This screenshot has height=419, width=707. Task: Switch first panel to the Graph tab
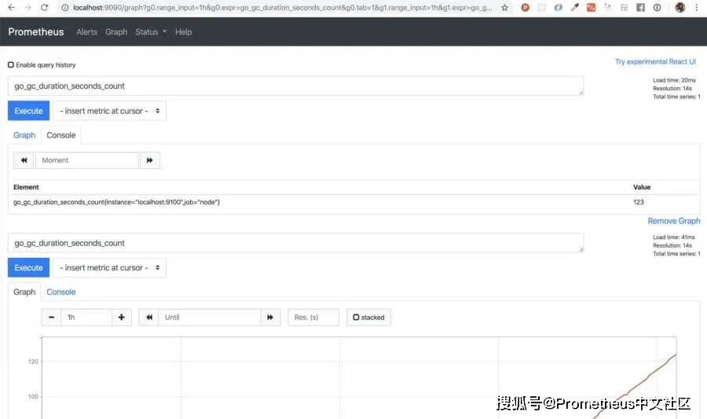point(24,135)
